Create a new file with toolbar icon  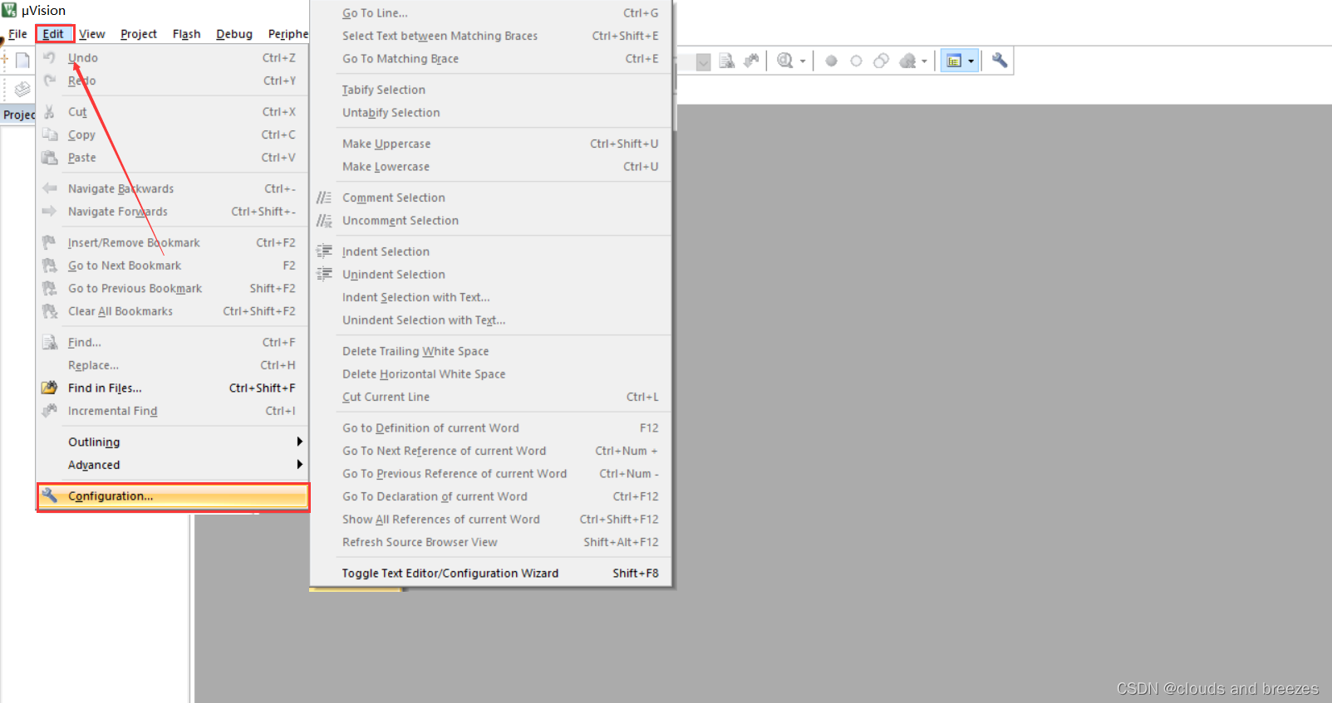pyautogui.click(x=22, y=60)
